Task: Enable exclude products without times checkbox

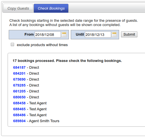Action: [x=12, y=44]
